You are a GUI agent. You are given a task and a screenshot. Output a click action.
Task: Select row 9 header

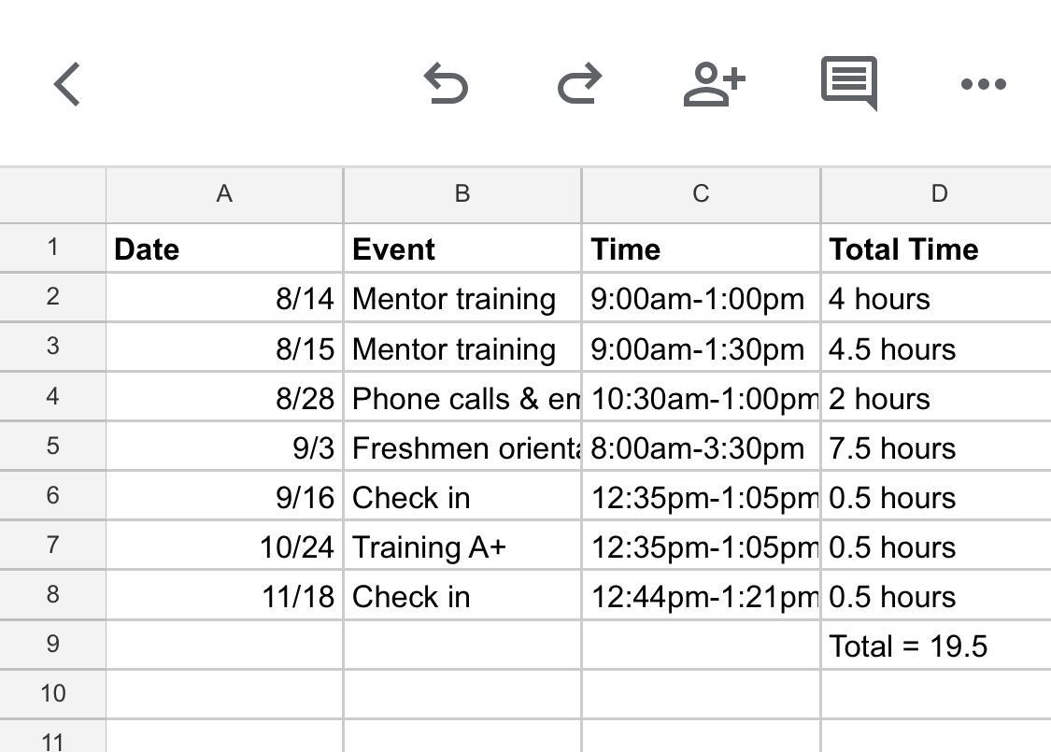click(52, 645)
